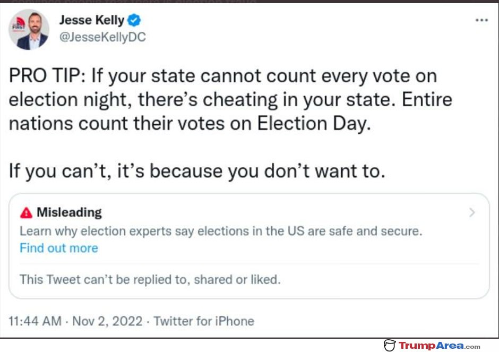The image size is (499, 352).
Task: Click the 'If you can't' sentence
Action: tap(197, 171)
